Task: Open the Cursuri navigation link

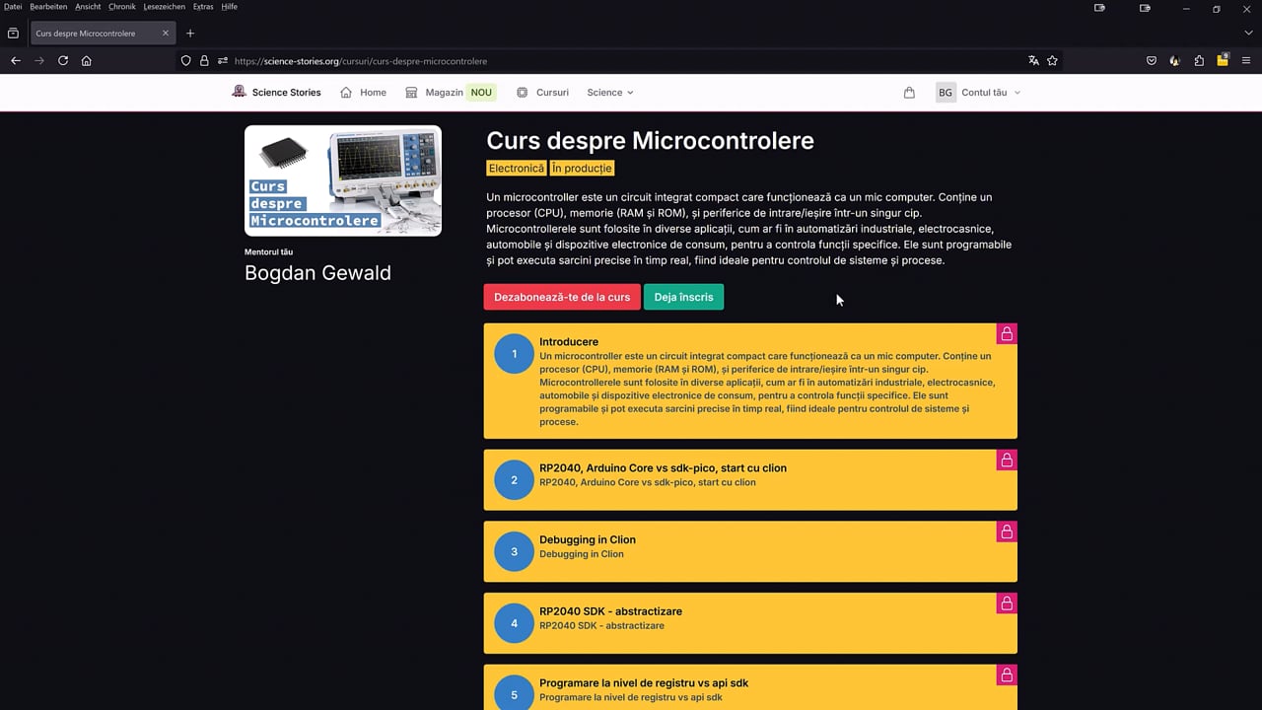Action: click(x=542, y=93)
